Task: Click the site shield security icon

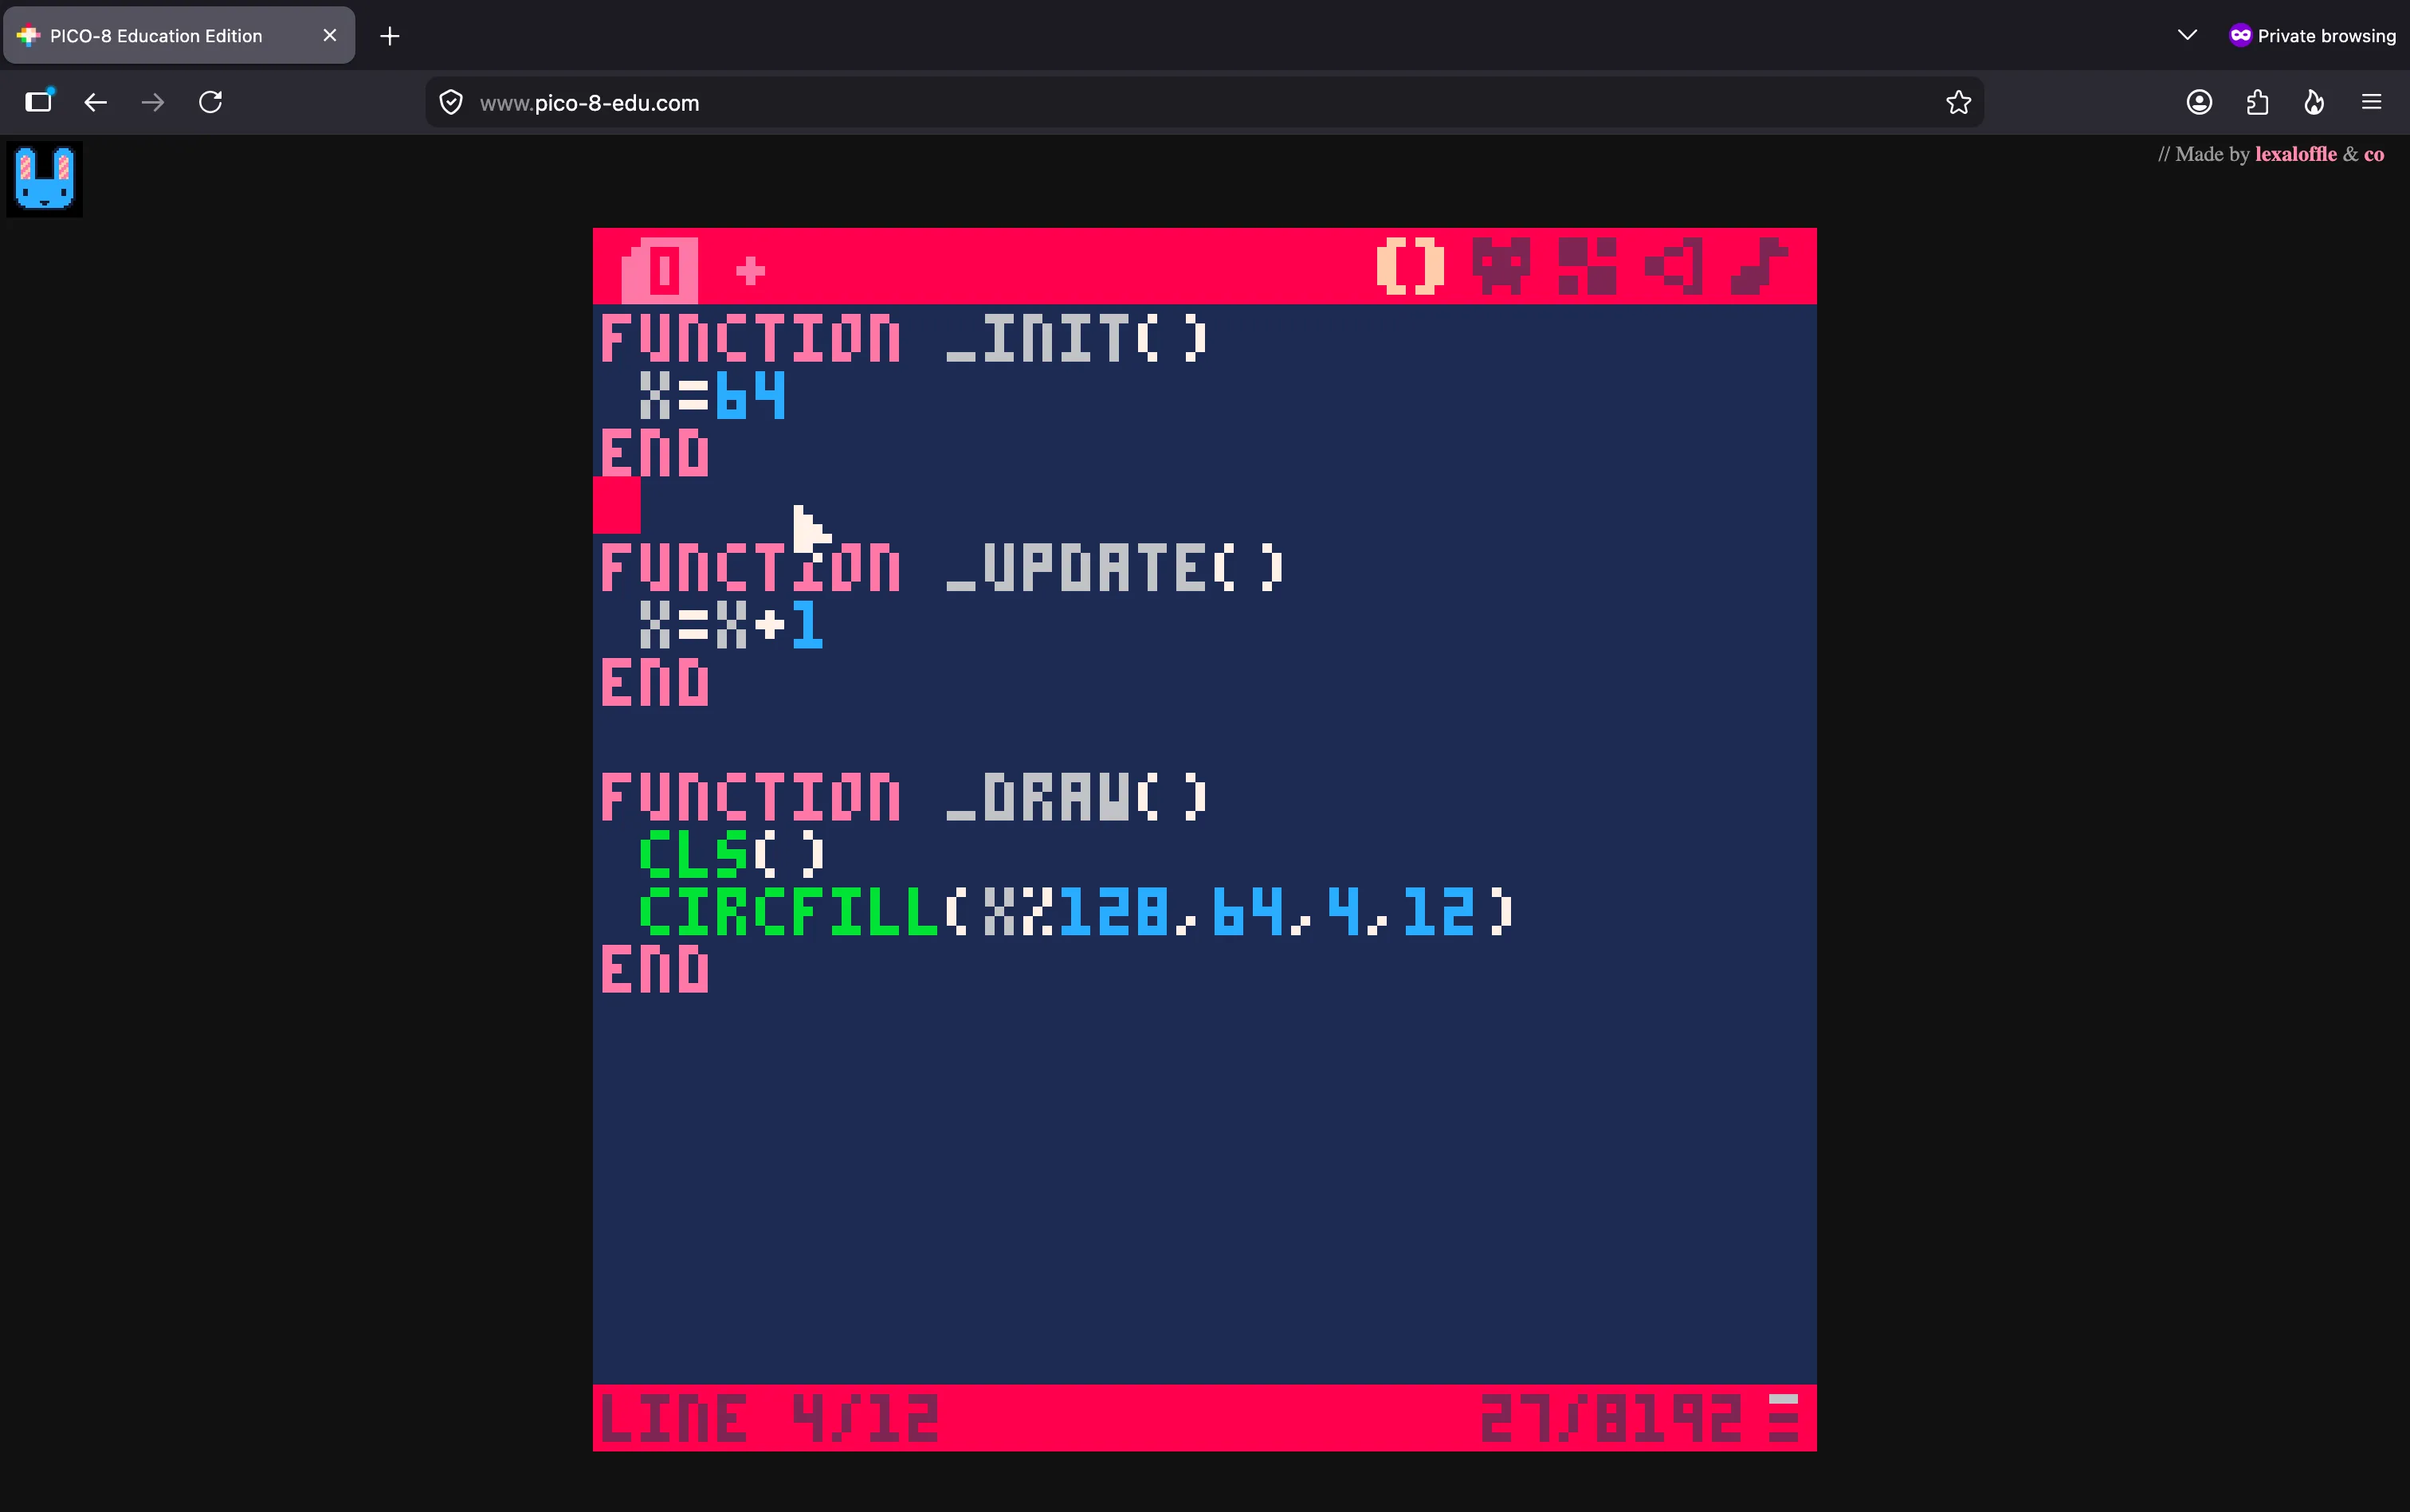Action: pyautogui.click(x=451, y=102)
